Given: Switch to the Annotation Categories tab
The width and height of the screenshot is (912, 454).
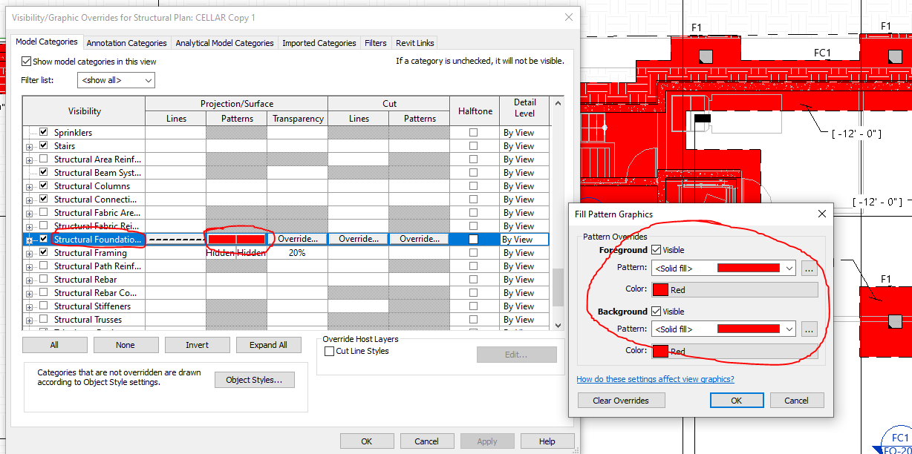Looking at the screenshot, I should pyautogui.click(x=126, y=42).
